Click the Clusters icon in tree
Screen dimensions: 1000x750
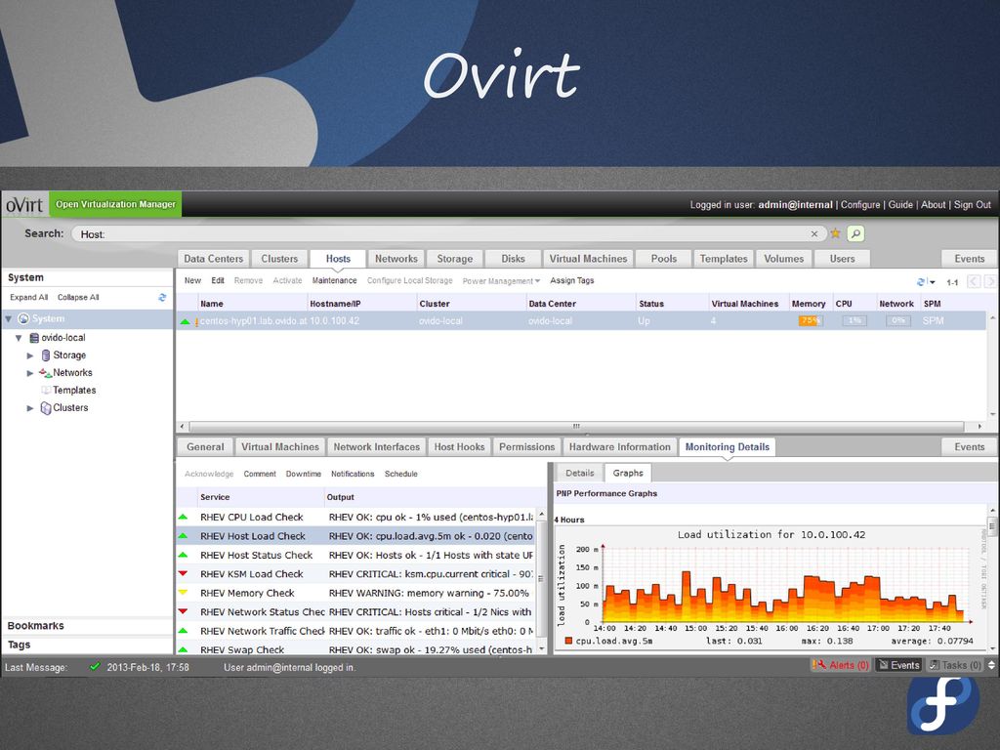click(x=45, y=408)
